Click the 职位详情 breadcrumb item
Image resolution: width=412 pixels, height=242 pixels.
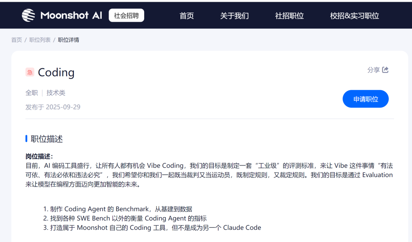point(68,40)
